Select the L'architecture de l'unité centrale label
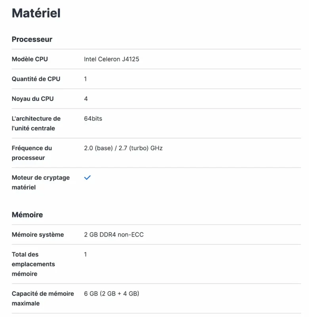309x317 pixels. 36,123
